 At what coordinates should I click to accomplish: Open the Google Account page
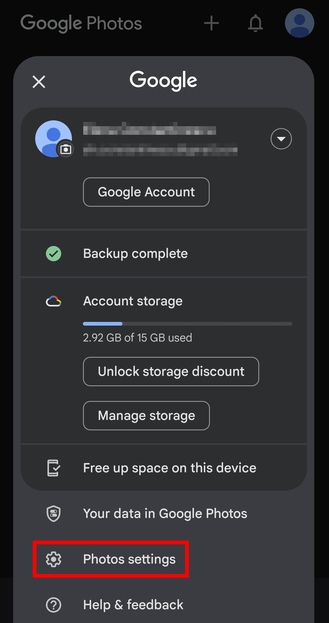tap(146, 192)
